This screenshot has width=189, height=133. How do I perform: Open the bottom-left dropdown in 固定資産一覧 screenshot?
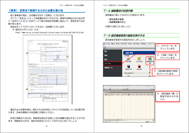113,122
